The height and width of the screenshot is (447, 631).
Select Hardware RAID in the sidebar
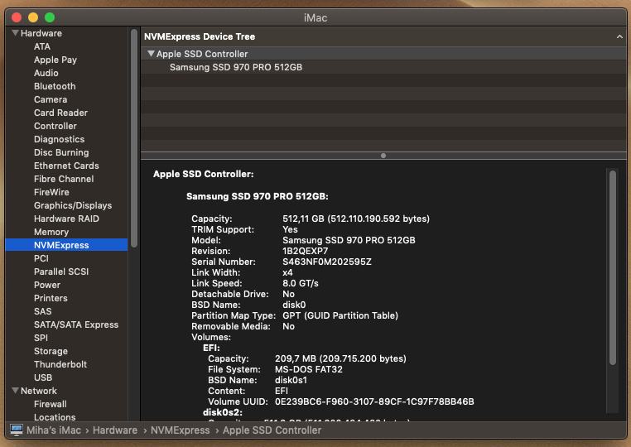66,219
